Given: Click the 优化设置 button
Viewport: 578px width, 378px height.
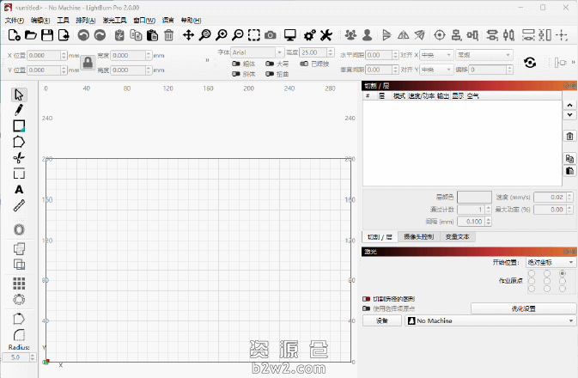Looking at the screenshot, I should click(x=523, y=308).
